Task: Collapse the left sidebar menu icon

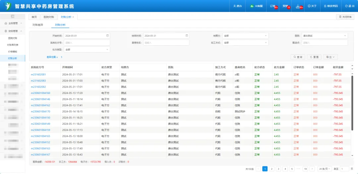Action: pos(13,16)
